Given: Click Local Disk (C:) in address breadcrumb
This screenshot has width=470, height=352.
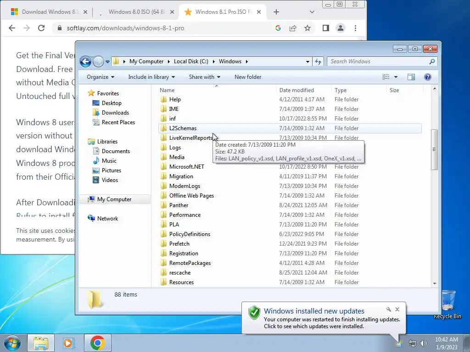Looking at the screenshot, I should click(191, 61).
